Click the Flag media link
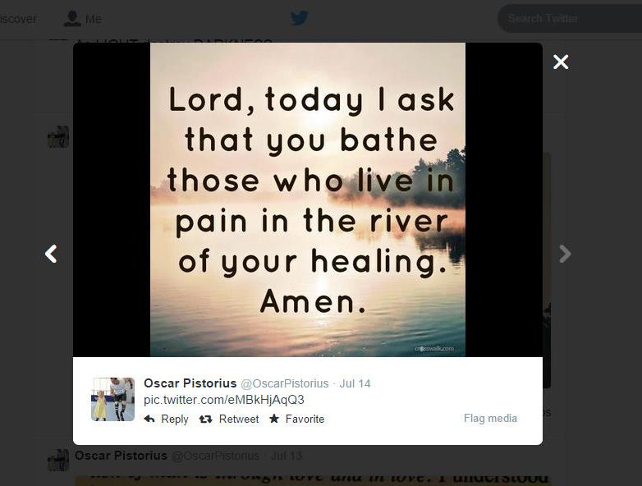Screen dimensions: 642x486 pos(490,418)
